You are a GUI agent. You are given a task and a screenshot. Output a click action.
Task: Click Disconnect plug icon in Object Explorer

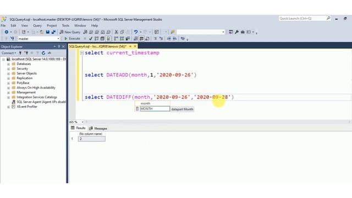[26, 53]
